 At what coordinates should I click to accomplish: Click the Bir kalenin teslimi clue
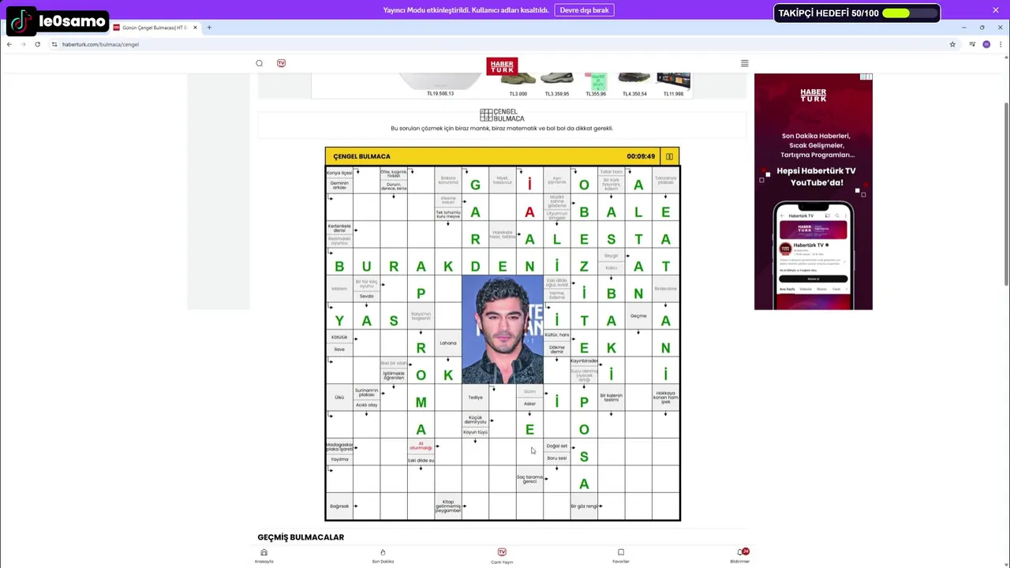pyautogui.click(x=612, y=398)
